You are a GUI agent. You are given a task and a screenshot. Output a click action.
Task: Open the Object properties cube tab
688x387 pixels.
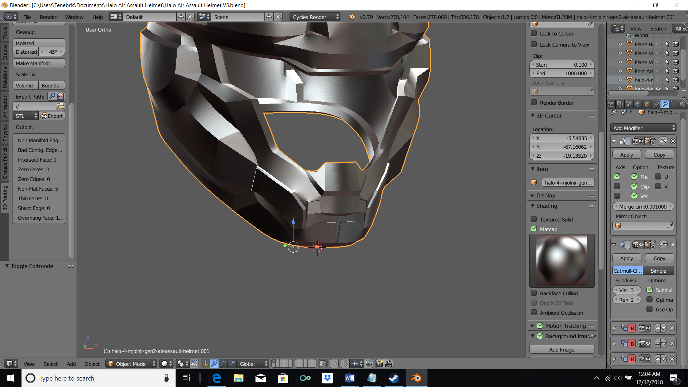click(647, 104)
